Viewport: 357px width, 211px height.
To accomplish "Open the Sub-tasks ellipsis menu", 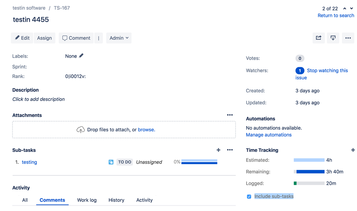I will coord(230,150).
